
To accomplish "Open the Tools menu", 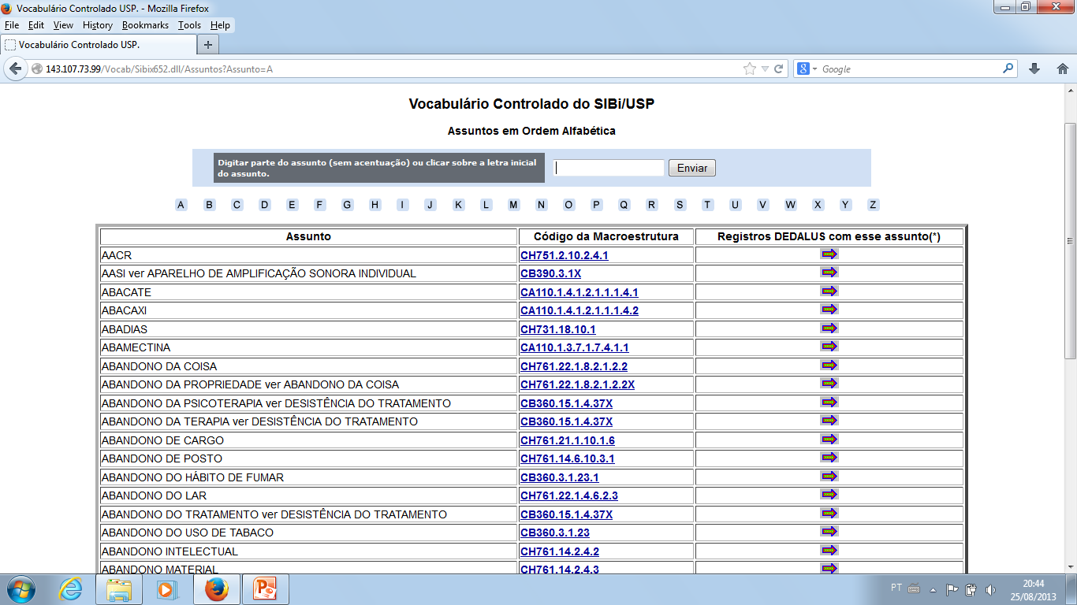I will [x=189, y=25].
